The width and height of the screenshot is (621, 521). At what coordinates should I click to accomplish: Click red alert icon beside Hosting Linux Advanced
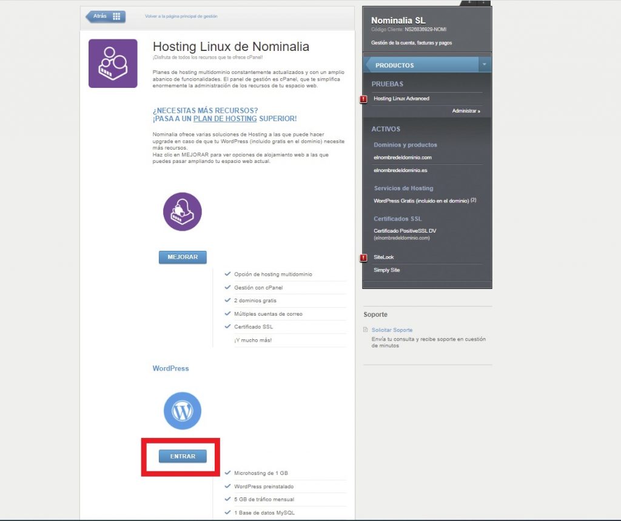pyautogui.click(x=363, y=99)
